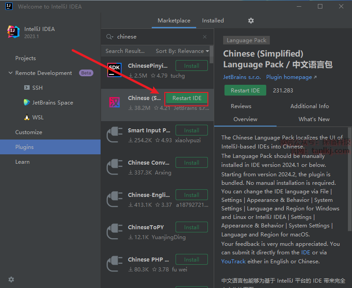Click the YouTrack link in description
Screen dimensions: 352x288
tap(233, 262)
